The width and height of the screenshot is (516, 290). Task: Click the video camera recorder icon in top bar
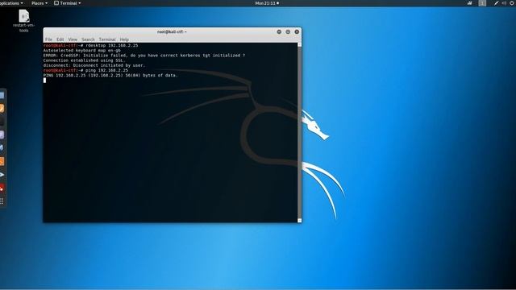click(469, 3)
